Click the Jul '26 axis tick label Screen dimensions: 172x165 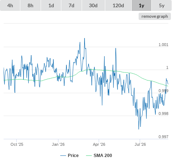point(140,144)
